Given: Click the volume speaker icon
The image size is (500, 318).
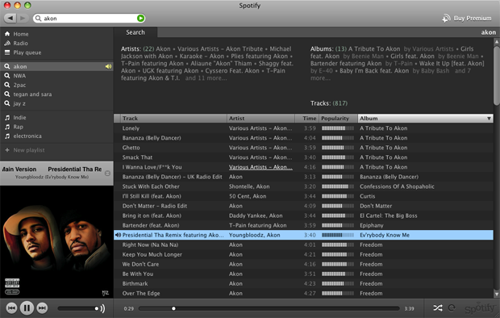Looking at the screenshot, I should point(102,308).
